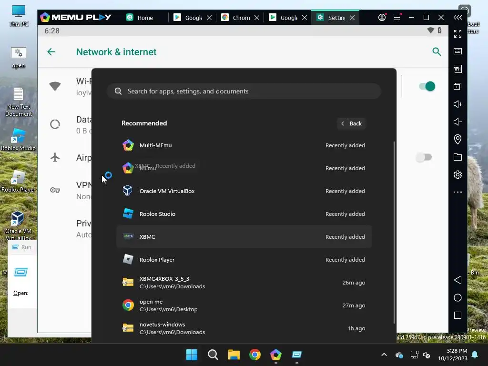488x366 pixels.
Task: Launch Roblox Player from Recommended list
Action: [244, 260]
